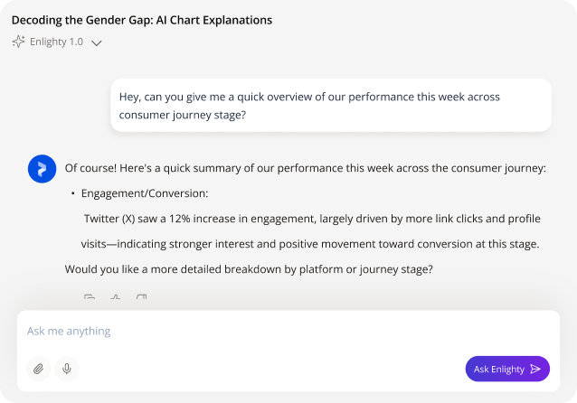Screen dimensions: 577x403
Task: Click the send arrow in Ask Enlighty button
Action: coord(535,369)
